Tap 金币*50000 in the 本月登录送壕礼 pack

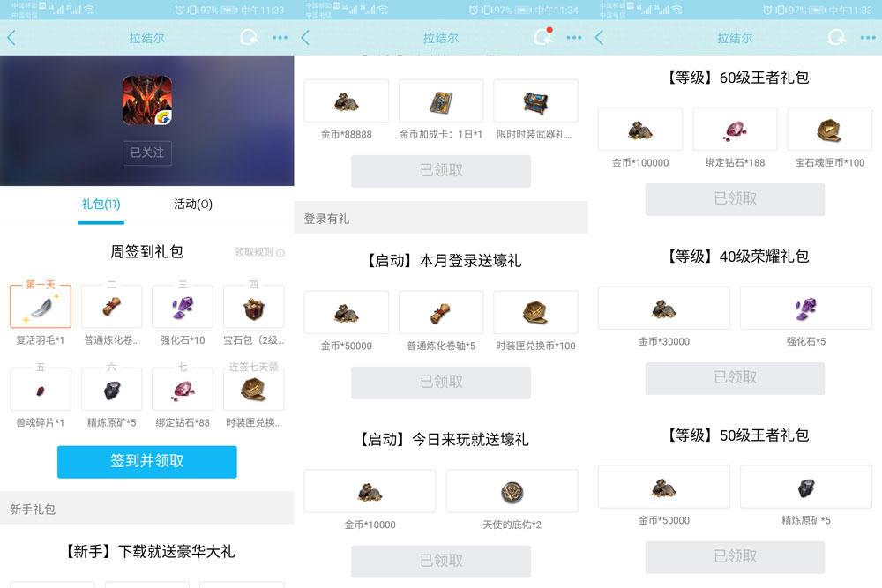tap(347, 312)
